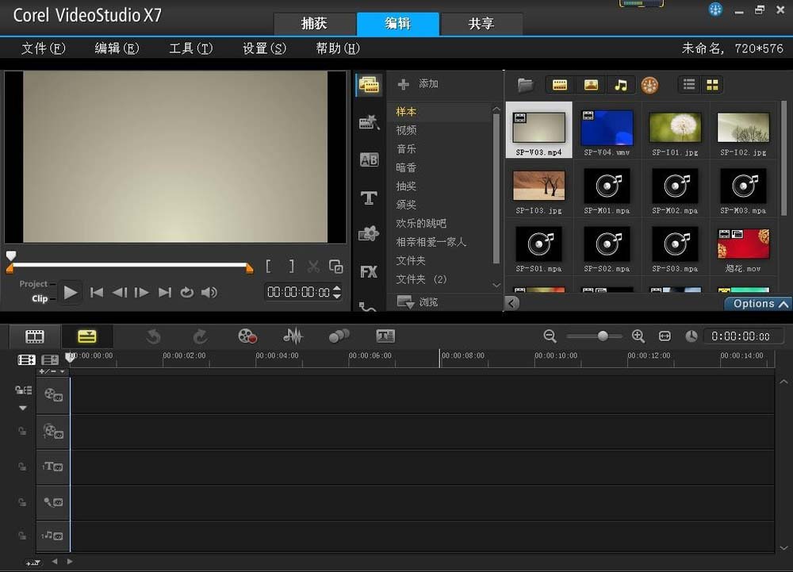The width and height of the screenshot is (793, 572).
Task: Switch to the 共享 tab
Action: tap(481, 24)
